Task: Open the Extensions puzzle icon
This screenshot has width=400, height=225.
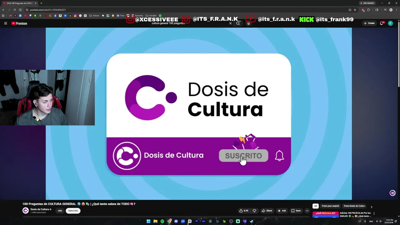Action: (368, 10)
